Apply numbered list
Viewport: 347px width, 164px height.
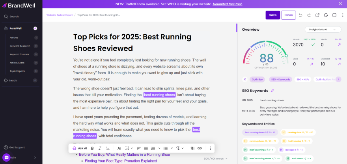tap(153, 148)
